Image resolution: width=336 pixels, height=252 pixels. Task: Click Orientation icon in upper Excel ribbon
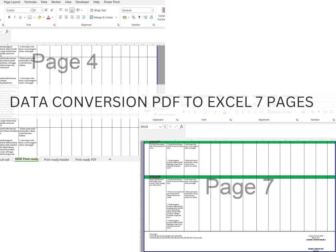78,10
